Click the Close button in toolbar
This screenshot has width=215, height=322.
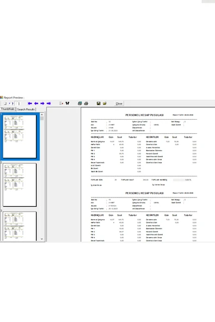tap(119, 103)
